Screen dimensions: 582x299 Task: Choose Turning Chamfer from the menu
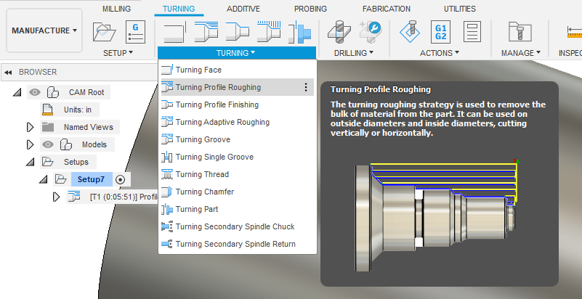pos(237,192)
